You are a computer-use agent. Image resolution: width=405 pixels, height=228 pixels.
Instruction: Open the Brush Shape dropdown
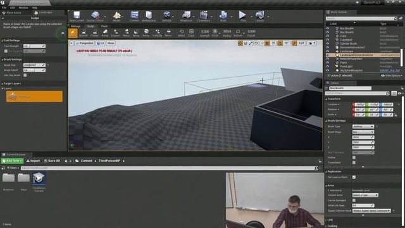[x=363, y=132]
